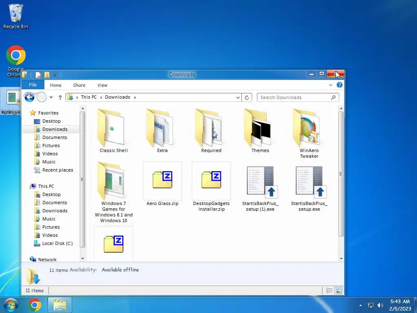Select Documents under Favorites
Screen dimensions: 417x313
coord(55,137)
